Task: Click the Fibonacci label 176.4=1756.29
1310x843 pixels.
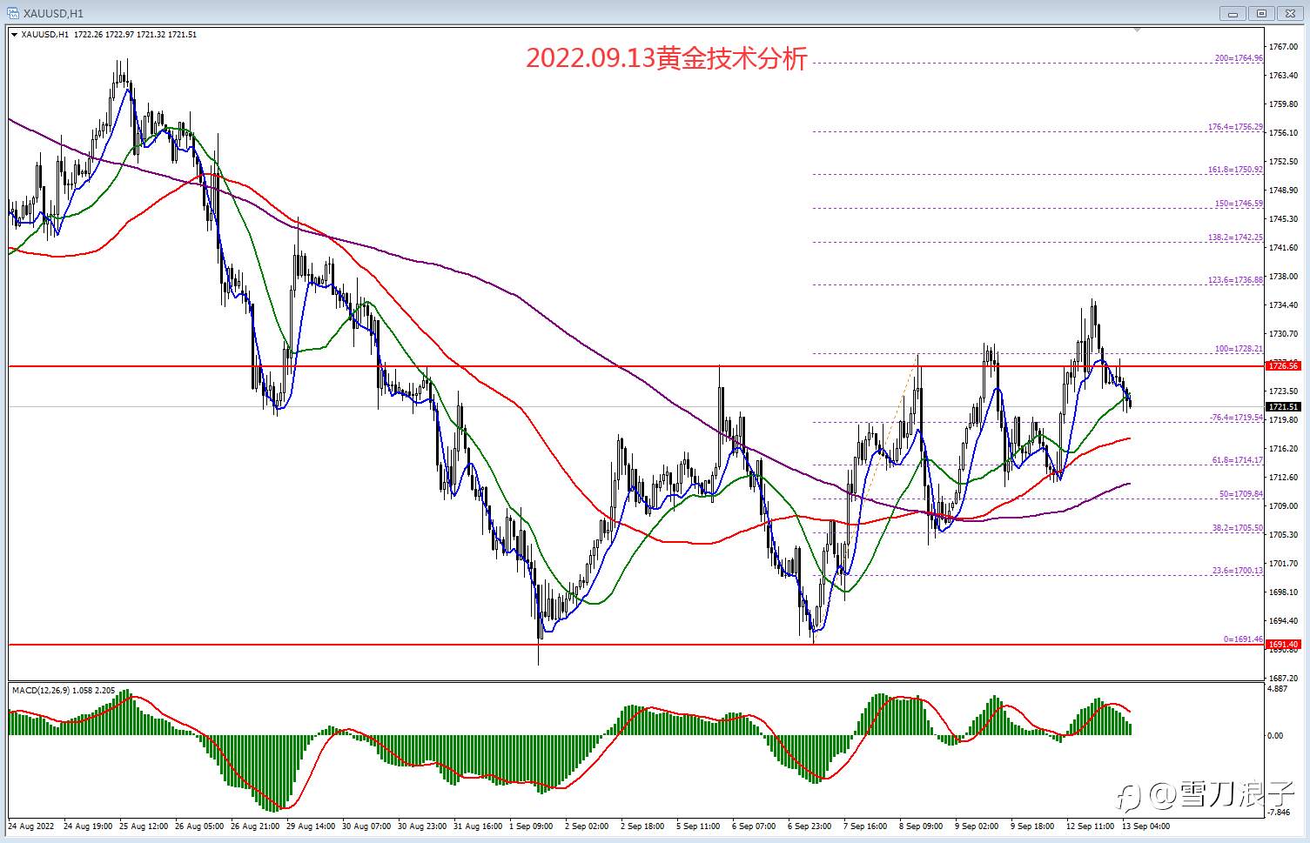Action: pyautogui.click(x=1235, y=127)
